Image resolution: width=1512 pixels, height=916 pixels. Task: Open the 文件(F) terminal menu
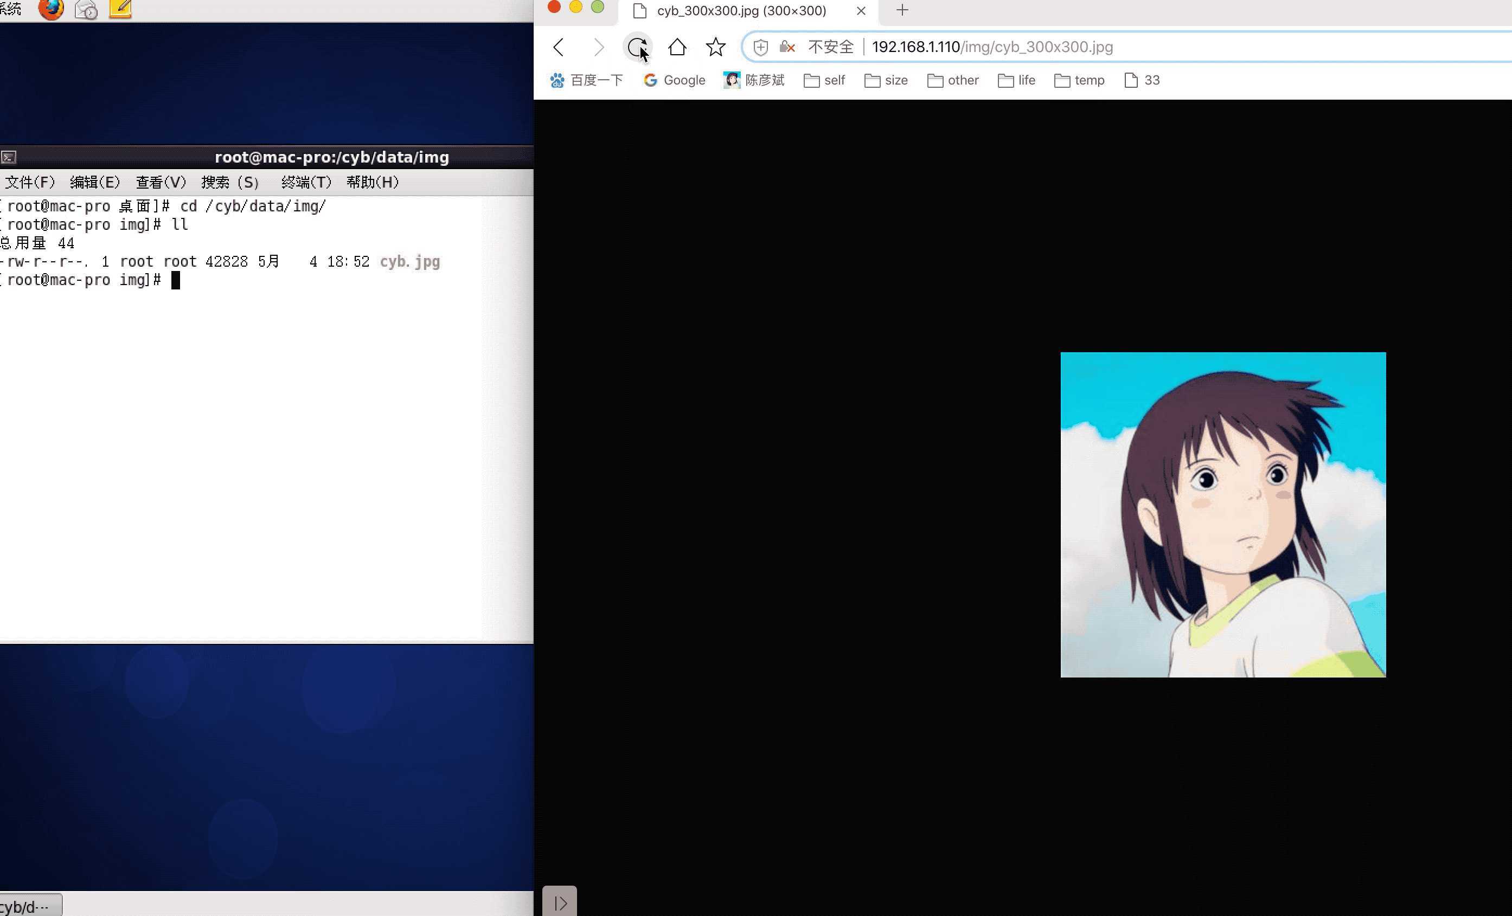[x=30, y=182]
